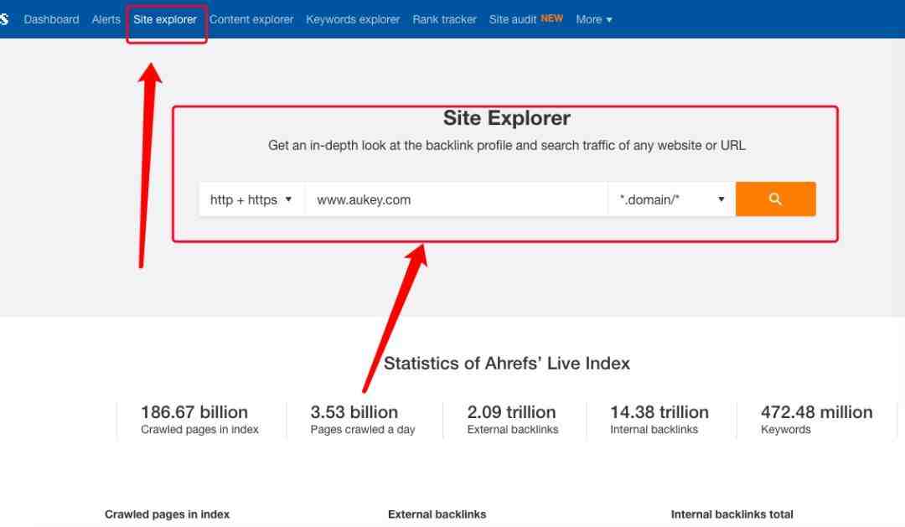Click the backlink profile description text
The height and width of the screenshot is (527, 905).
coord(507,146)
